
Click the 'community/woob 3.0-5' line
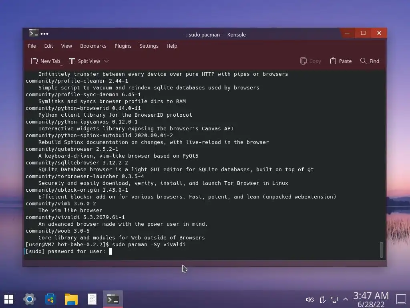coord(58,231)
